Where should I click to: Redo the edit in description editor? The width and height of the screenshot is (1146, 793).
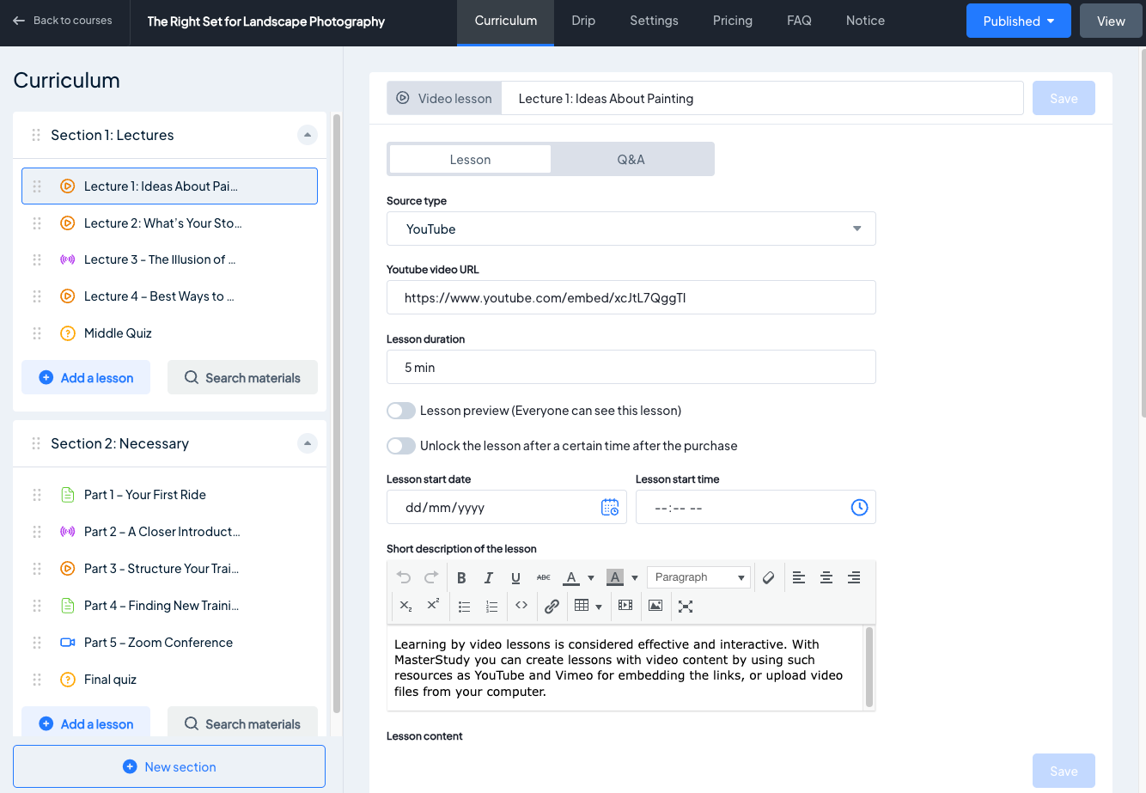click(431, 577)
